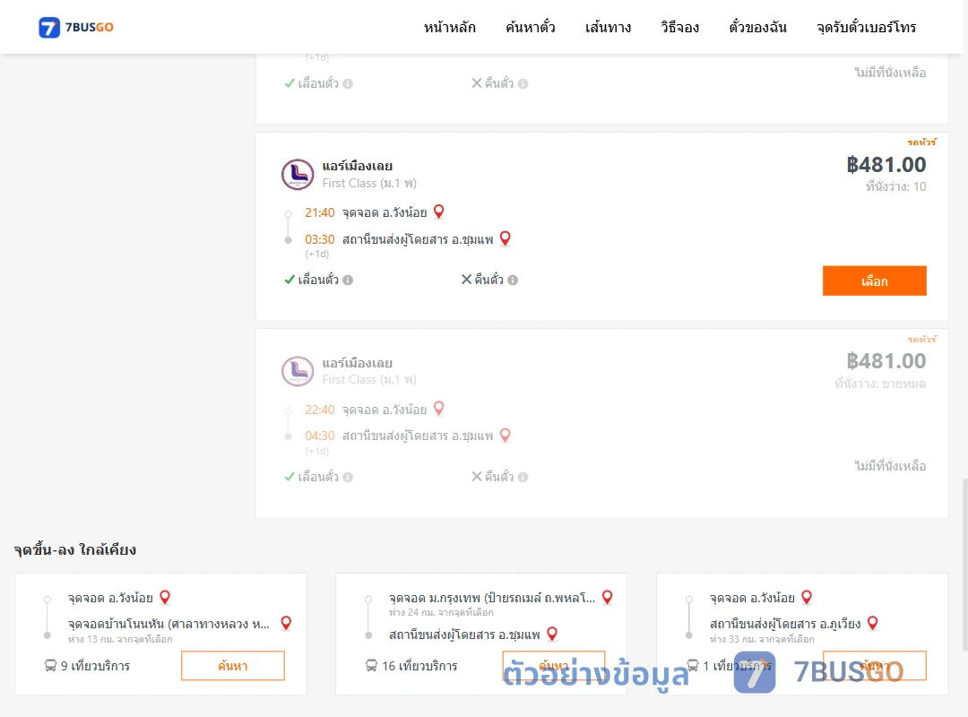The height and width of the screenshot is (717, 968).
Task: Click ที่นั่งว่าง: 10 seat availability text
Action: coord(895,186)
